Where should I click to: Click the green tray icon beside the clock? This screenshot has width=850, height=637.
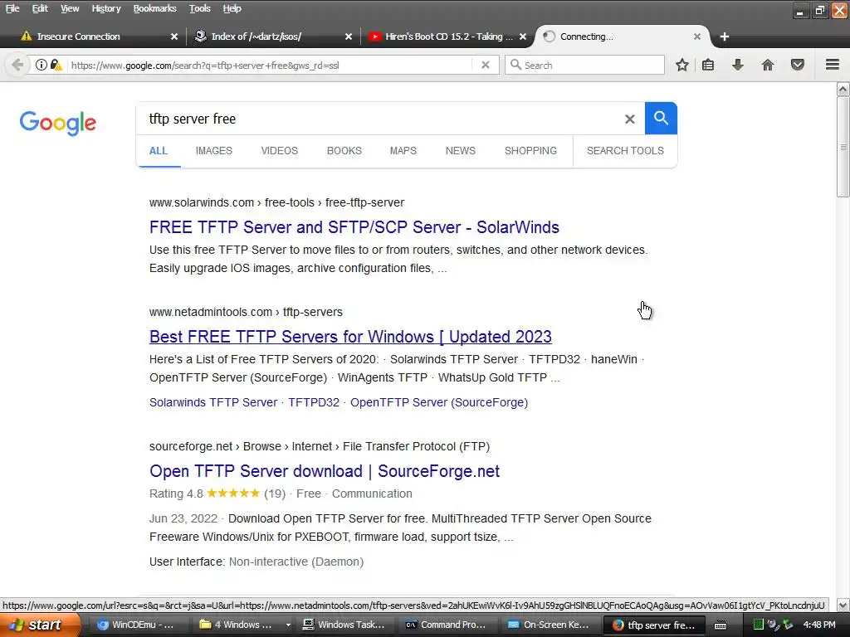click(759, 625)
